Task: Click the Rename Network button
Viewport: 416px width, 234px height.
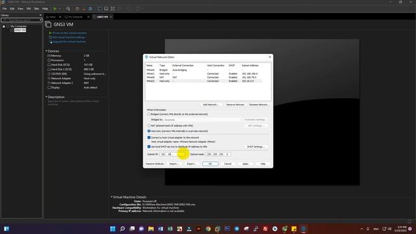Action: point(259,105)
